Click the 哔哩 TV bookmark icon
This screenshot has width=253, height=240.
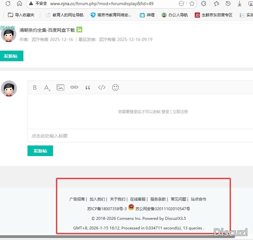pyautogui.click(x=142, y=15)
